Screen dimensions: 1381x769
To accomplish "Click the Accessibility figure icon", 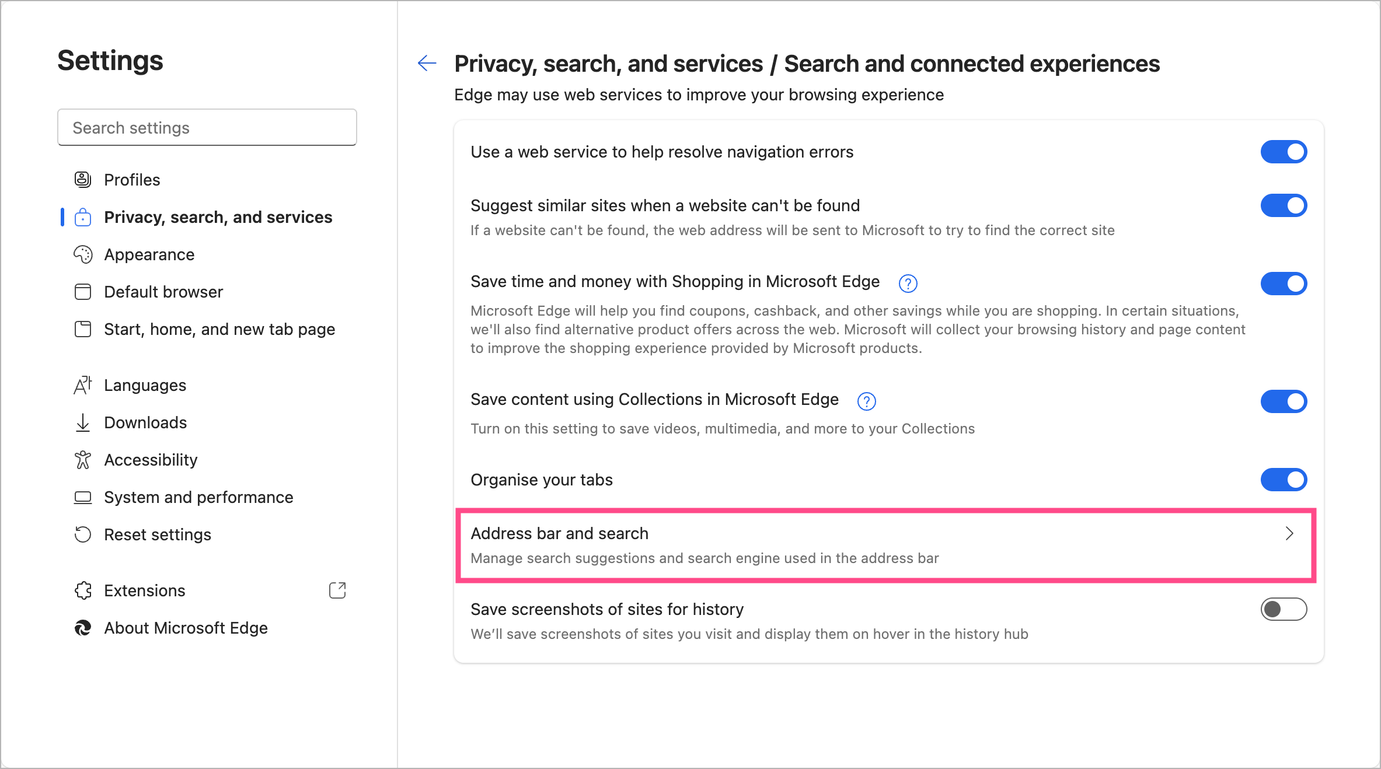I will 83,460.
